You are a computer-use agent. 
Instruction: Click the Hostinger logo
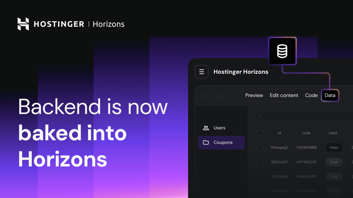tap(23, 24)
